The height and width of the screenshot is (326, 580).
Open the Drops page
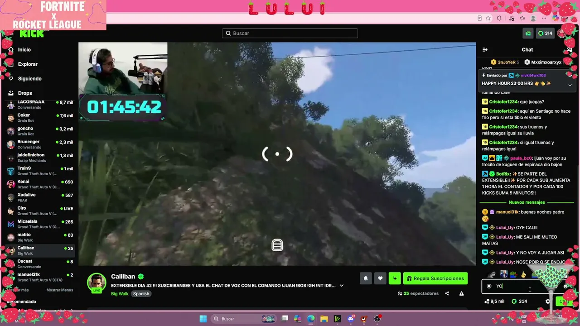tap(25, 93)
